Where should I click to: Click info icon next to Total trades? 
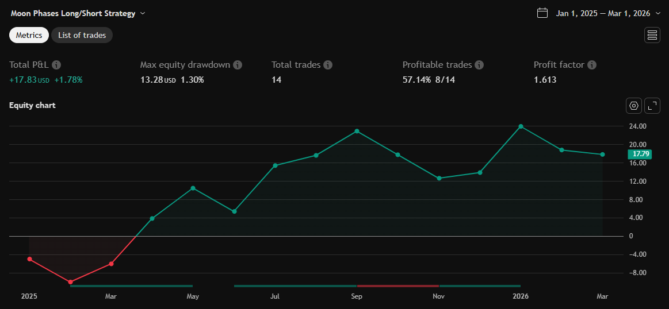tap(328, 65)
